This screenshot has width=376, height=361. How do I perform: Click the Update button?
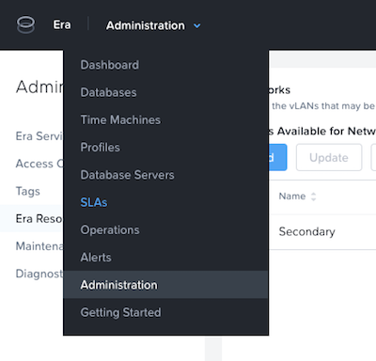pos(329,157)
